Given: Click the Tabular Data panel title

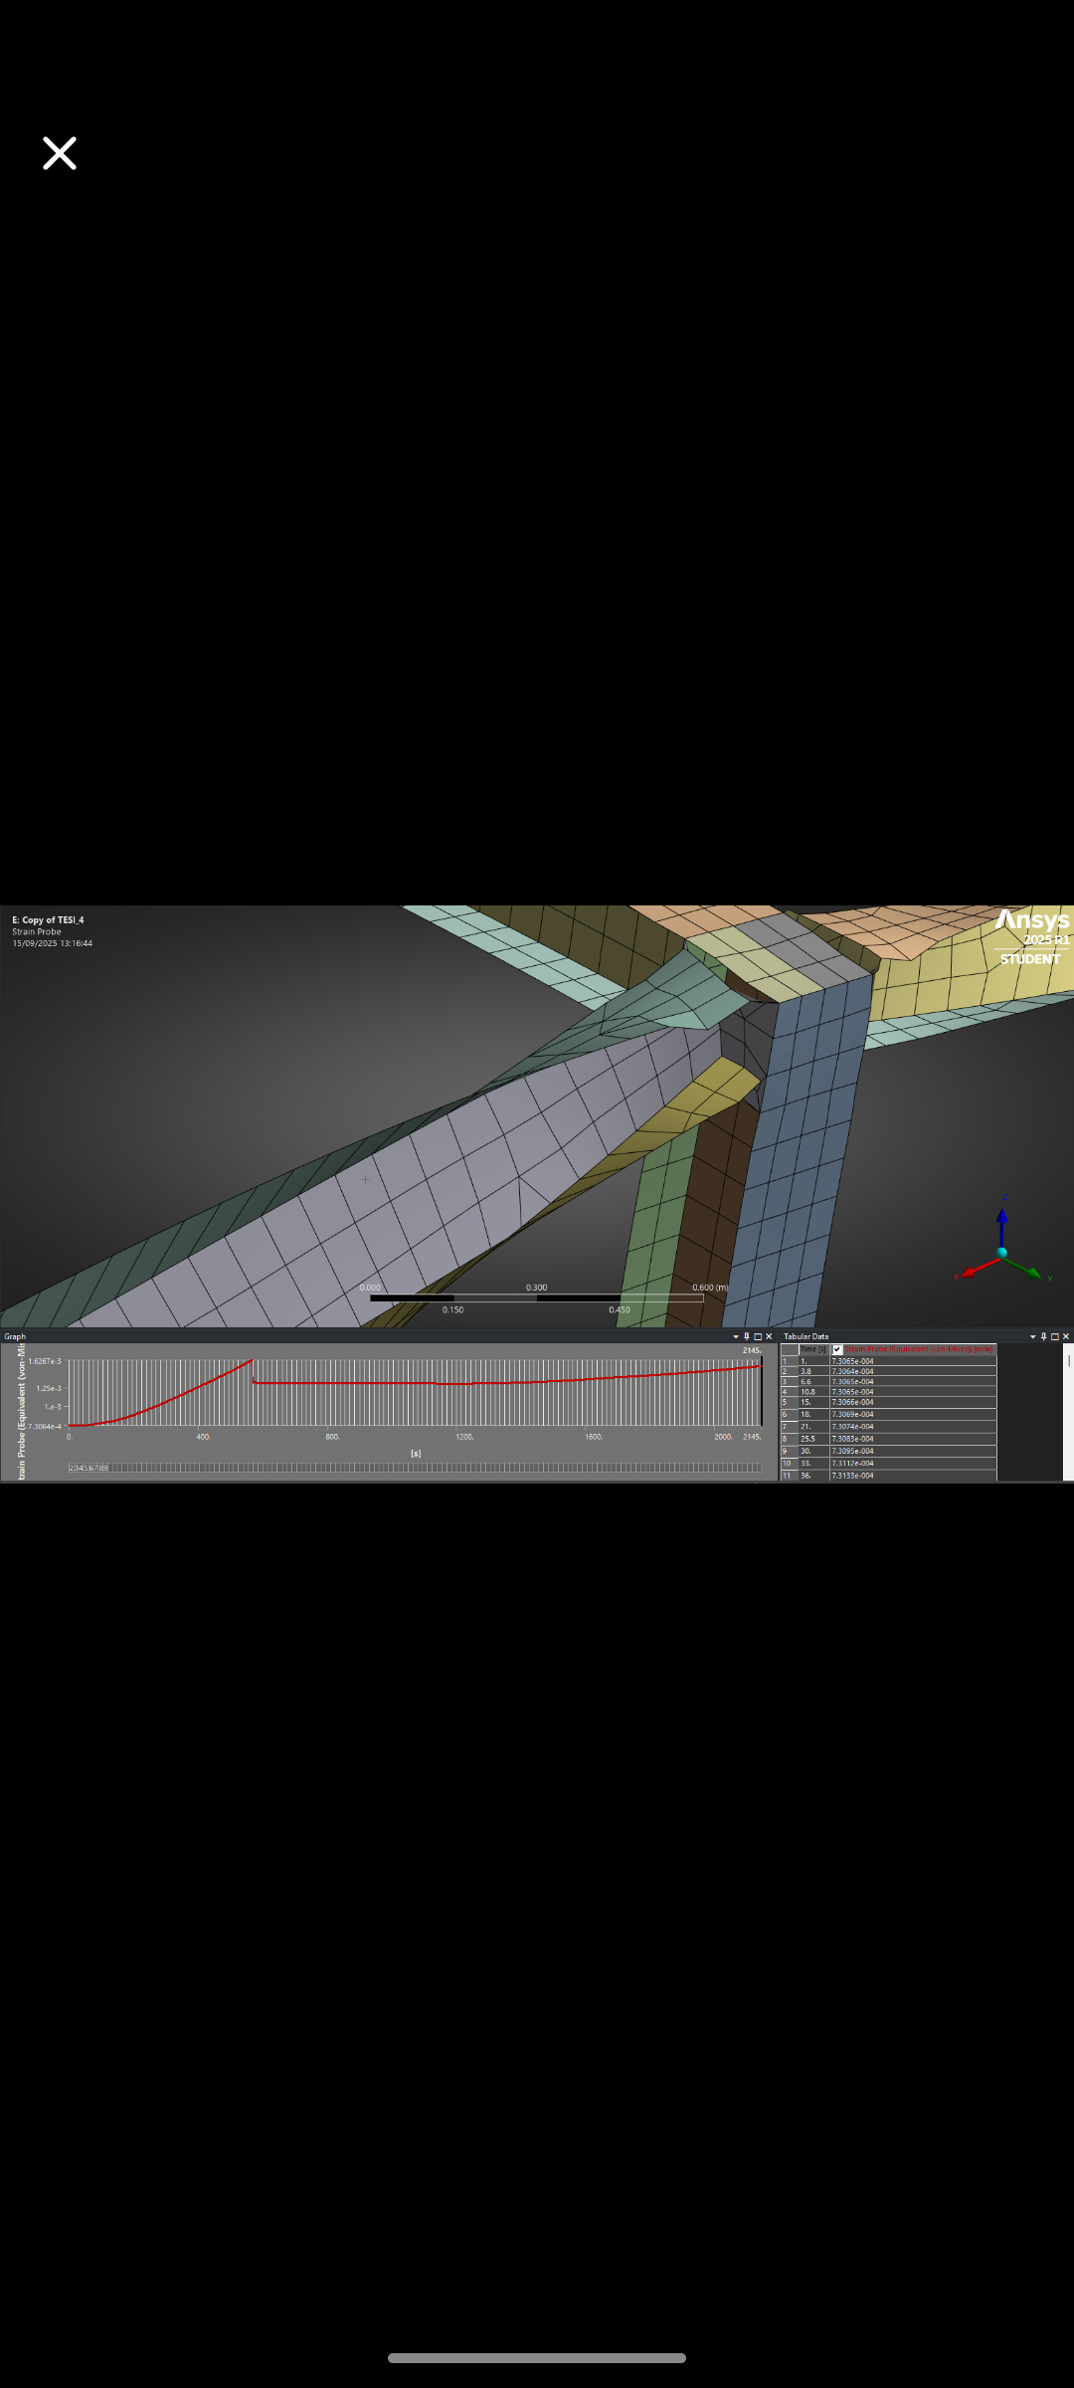Looking at the screenshot, I should coord(805,1336).
